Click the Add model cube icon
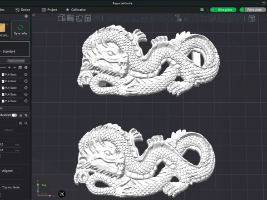The width and height of the screenshot is (267, 200). 62,18
